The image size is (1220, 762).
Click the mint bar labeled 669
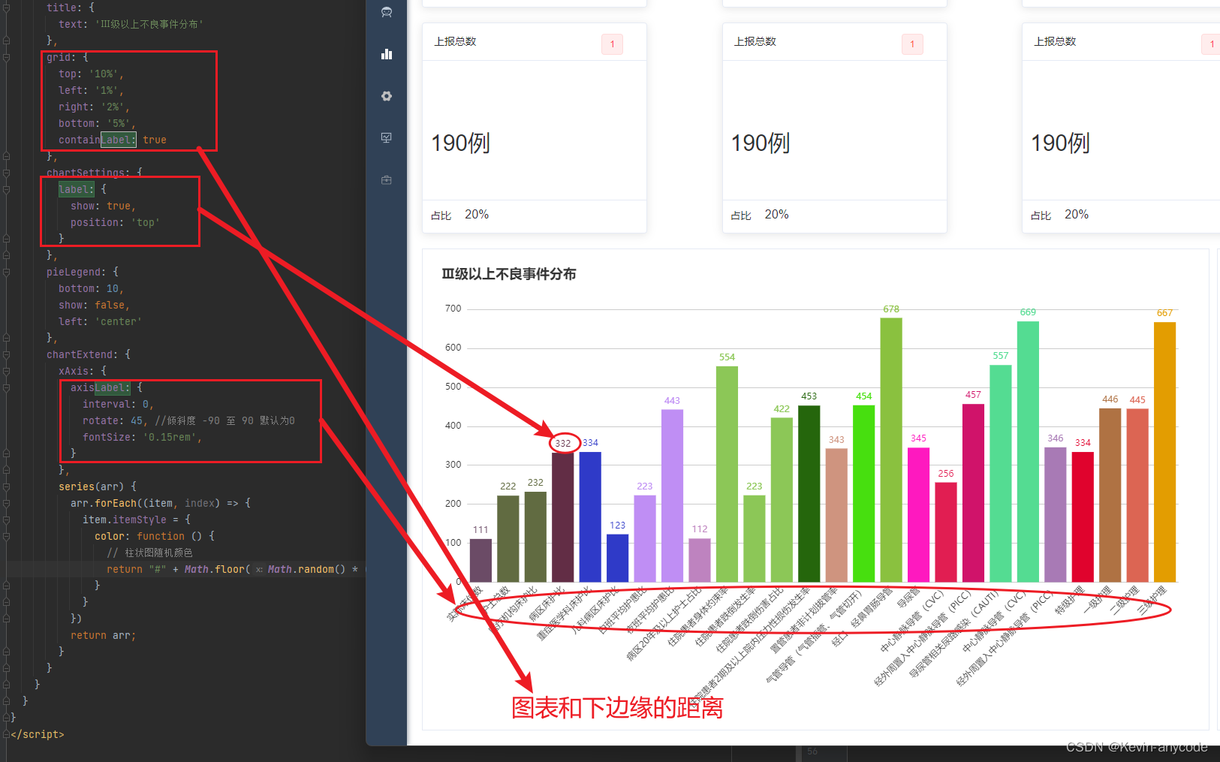1028,451
